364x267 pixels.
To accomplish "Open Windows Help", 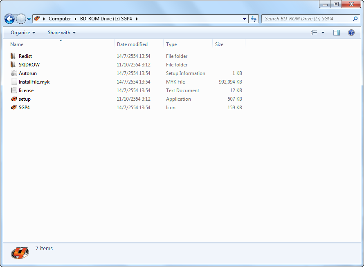I will click(351, 33).
